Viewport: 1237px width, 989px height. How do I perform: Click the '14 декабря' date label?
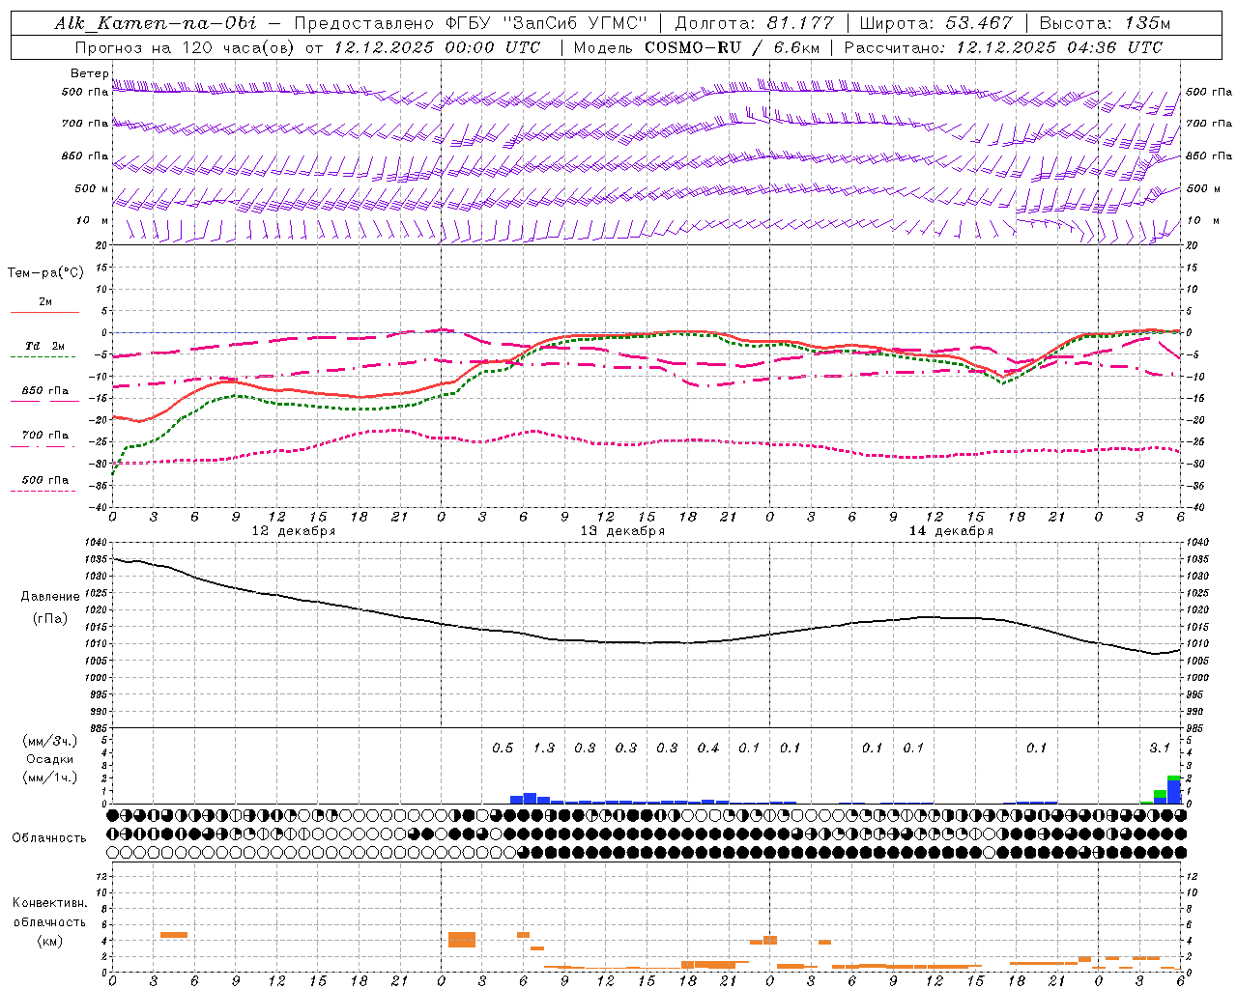click(951, 531)
